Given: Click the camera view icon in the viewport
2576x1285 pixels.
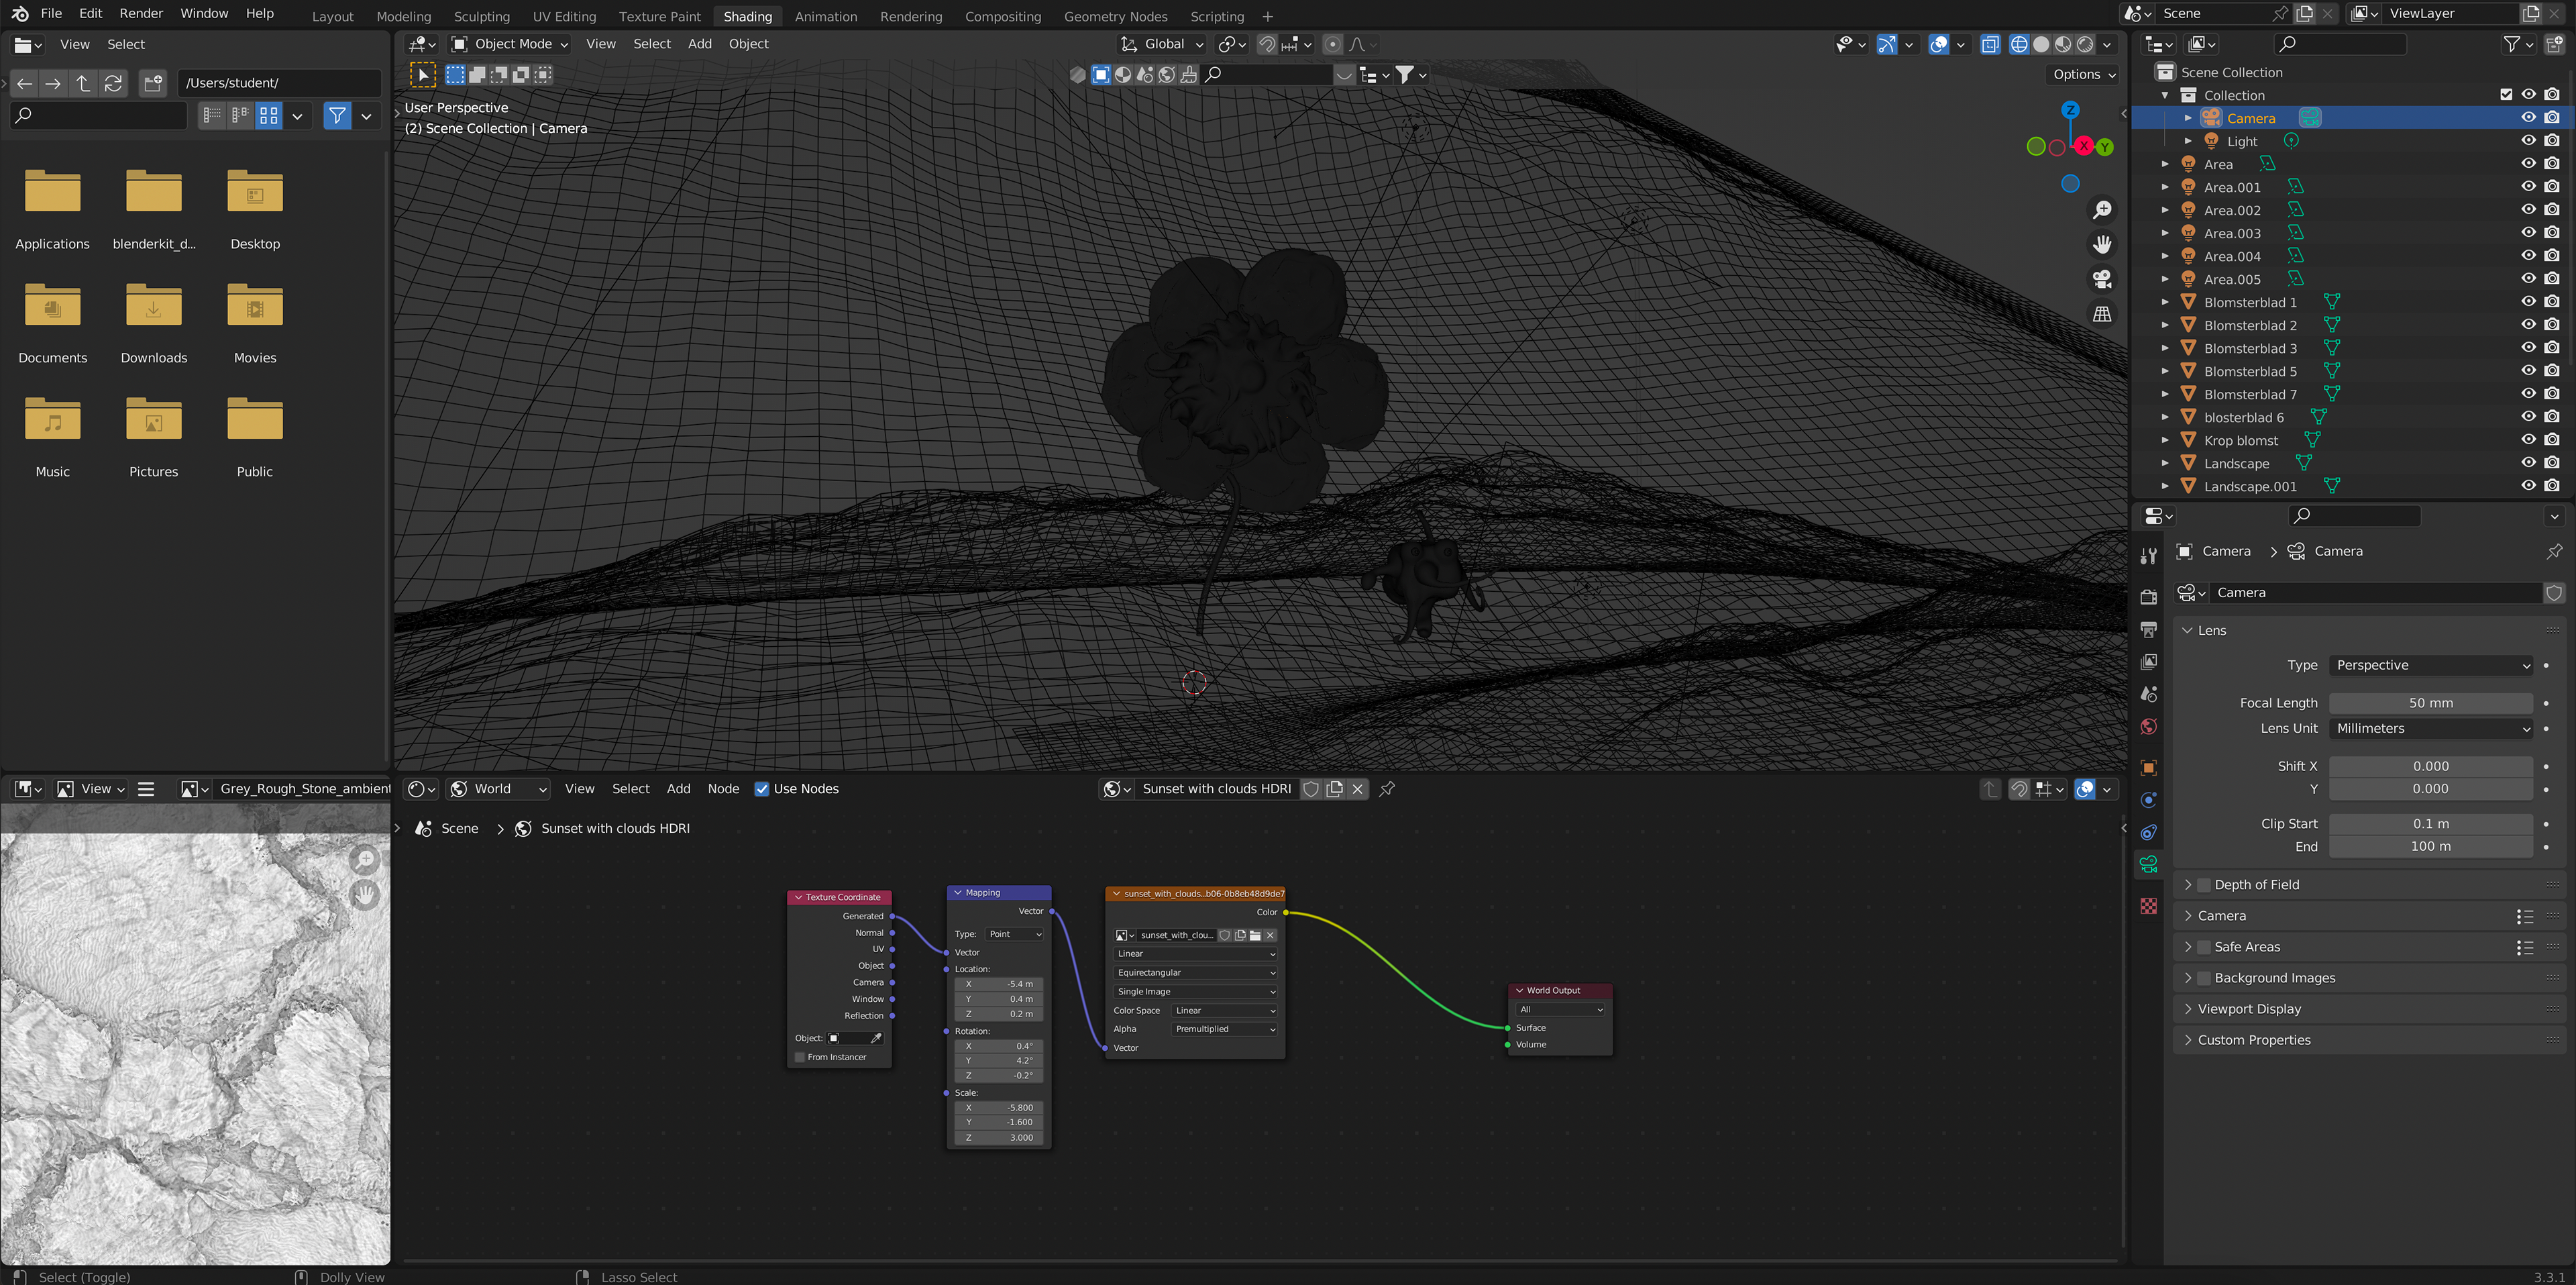Looking at the screenshot, I should click(x=2102, y=279).
